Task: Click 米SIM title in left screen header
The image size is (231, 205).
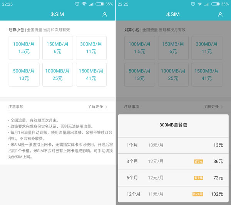Action: tap(57, 15)
